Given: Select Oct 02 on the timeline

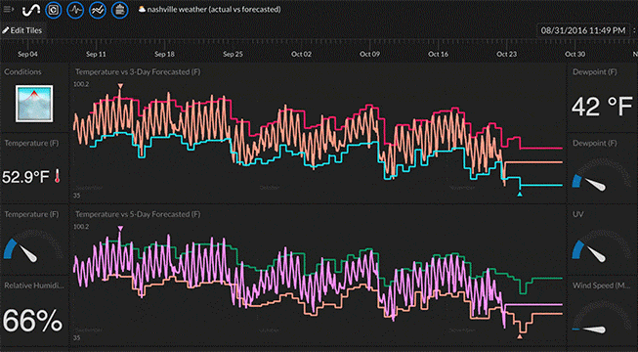Looking at the screenshot, I should [301, 54].
